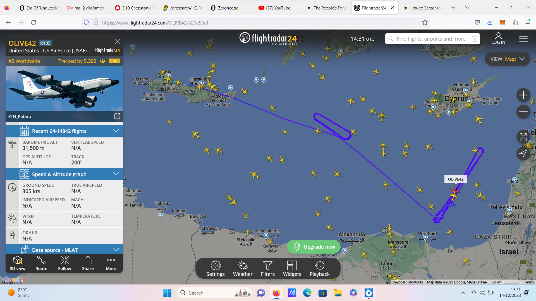Select Port Said airport pin

point(425,237)
